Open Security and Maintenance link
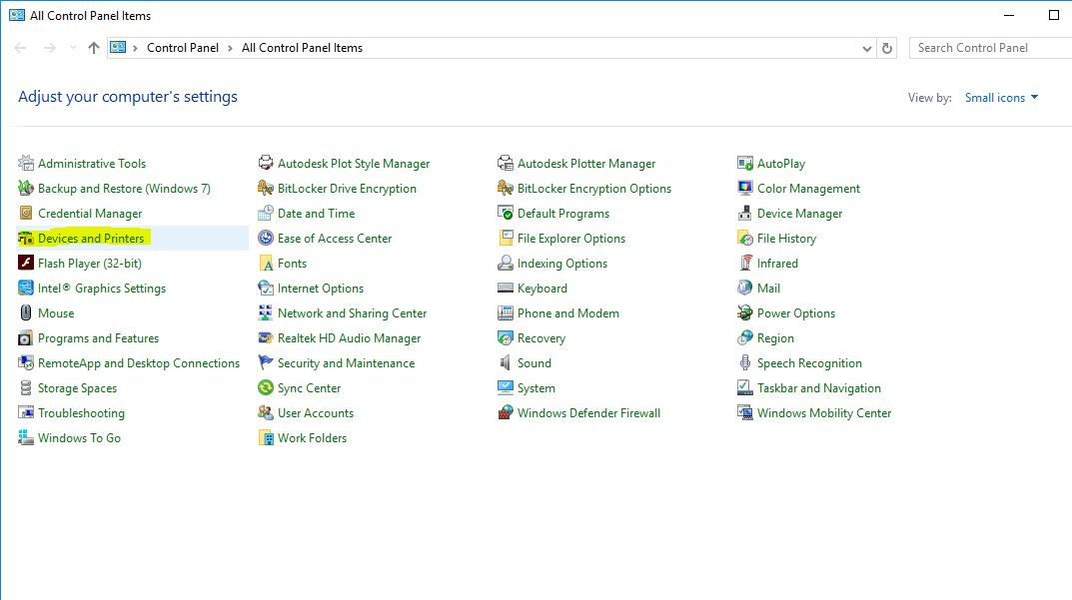The width and height of the screenshot is (1072, 600). coord(346,362)
